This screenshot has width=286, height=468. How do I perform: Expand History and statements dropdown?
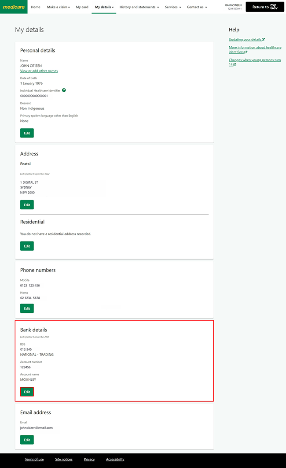click(x=139, y=7)
